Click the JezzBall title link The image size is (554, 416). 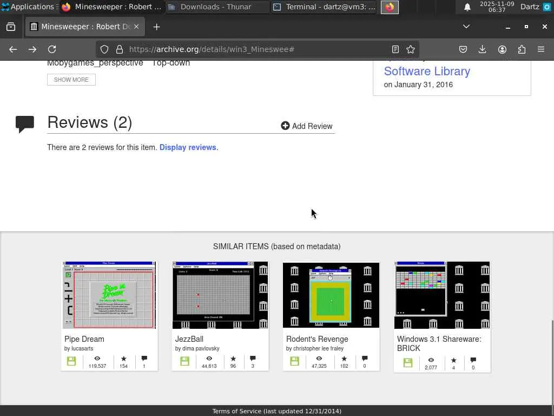[189, 339]
